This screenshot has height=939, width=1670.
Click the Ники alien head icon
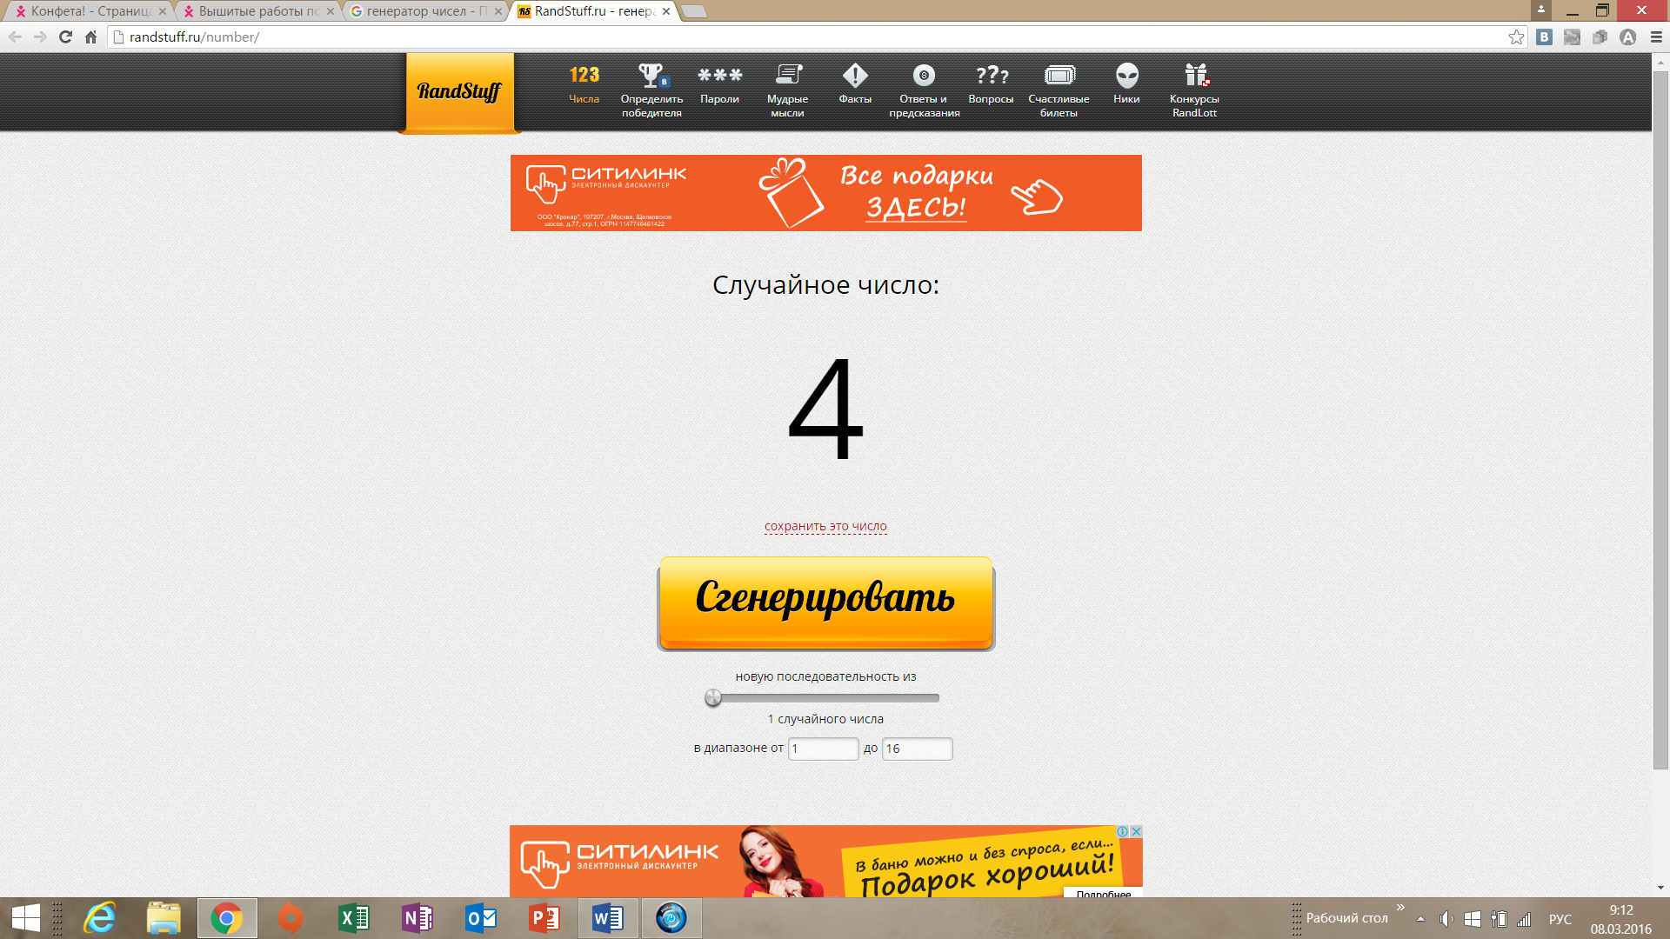click(x=1126, y=77)
